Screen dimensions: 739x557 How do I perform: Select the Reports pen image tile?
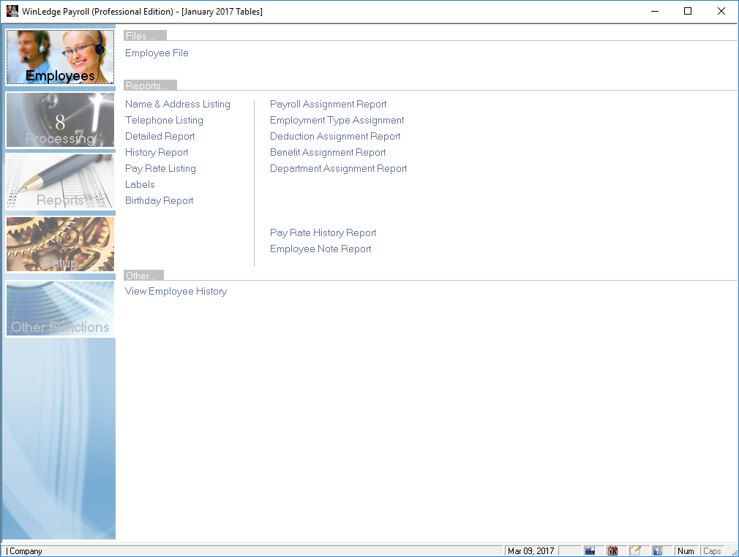coord(60,182)
